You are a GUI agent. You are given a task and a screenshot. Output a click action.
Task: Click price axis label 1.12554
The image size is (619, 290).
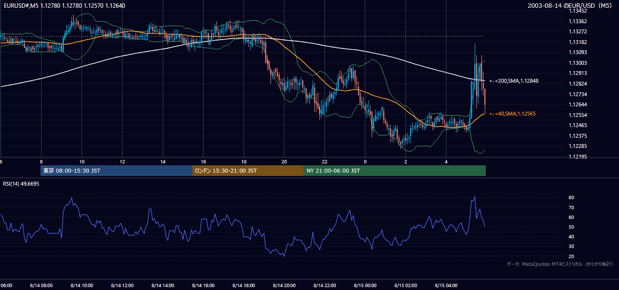point(578,115)
